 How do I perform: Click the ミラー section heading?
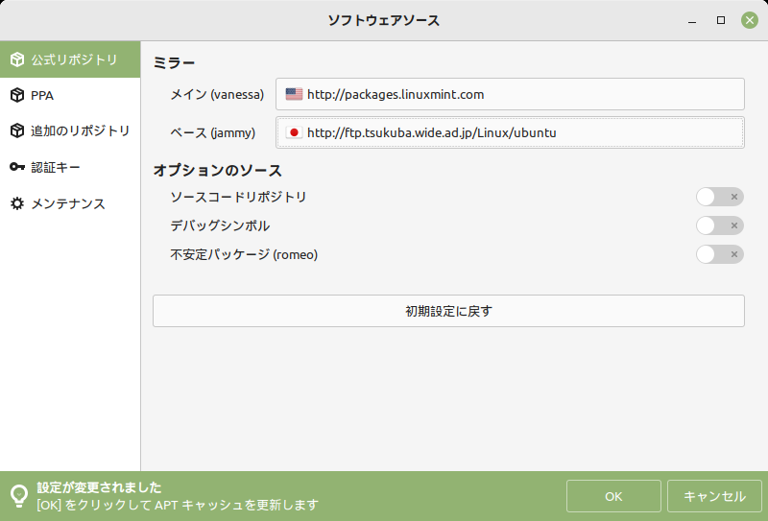point(175,62)
